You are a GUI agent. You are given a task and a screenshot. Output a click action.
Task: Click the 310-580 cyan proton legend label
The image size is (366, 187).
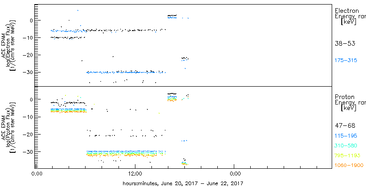346,146
